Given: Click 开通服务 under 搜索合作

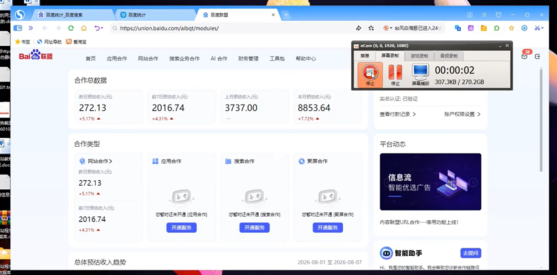Looking at the screenshot, I should 254,227.
